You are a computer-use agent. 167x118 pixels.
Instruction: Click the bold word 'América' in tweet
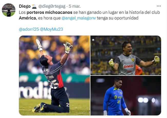27,18
